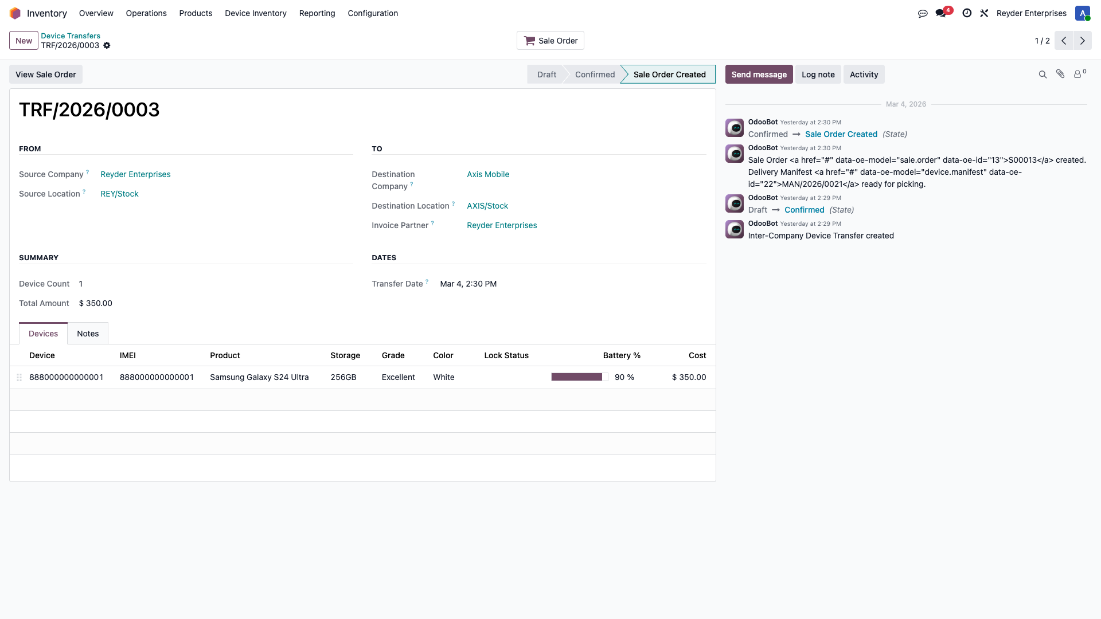1101x619 pixels.
Task: Open the debug tools wrench icon
Action: tap(984, 13)
